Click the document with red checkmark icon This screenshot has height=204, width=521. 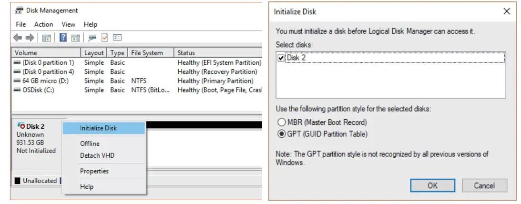(105, 38)
